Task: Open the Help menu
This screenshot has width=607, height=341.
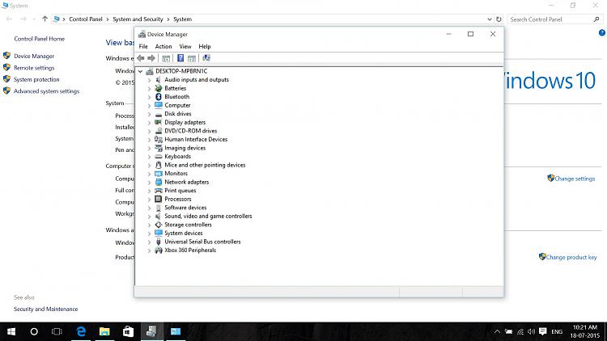Action: pyautogui.click(x=205, y=46)
